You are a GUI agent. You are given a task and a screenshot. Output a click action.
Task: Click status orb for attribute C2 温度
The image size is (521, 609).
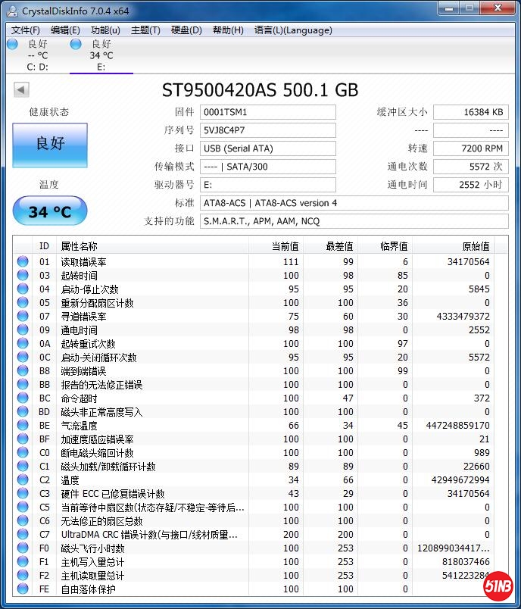pos(23,480)
